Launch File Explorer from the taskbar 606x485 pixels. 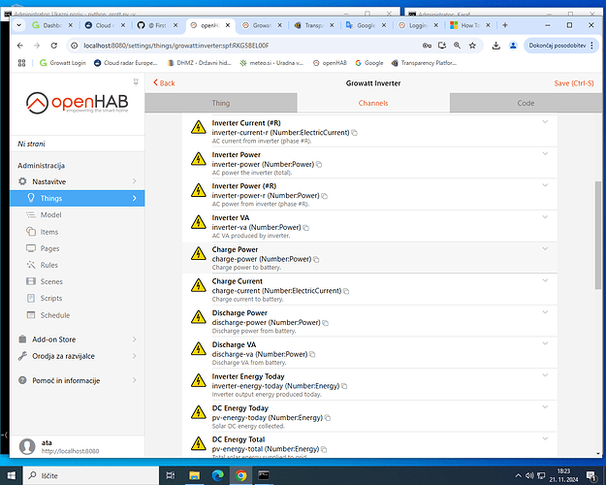tap(192, 474)
